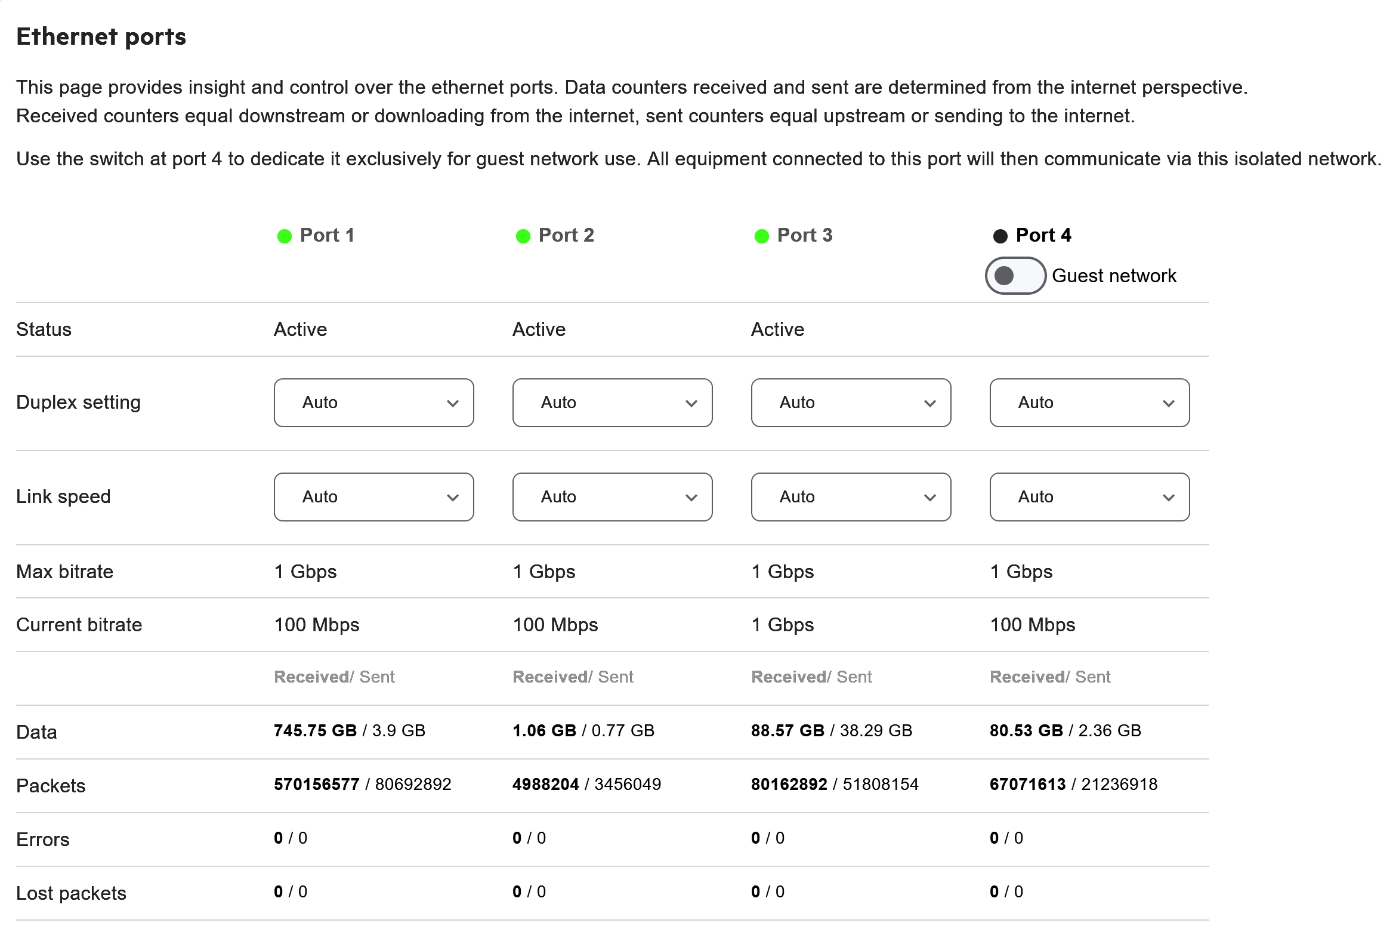The width and height of the screenshot is (1399, 929).
Task: Click the Ethernet ports page title
Action: (101, 36)
